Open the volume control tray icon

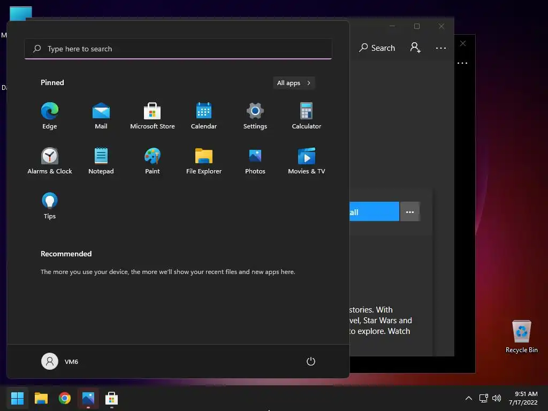point(496,398)
